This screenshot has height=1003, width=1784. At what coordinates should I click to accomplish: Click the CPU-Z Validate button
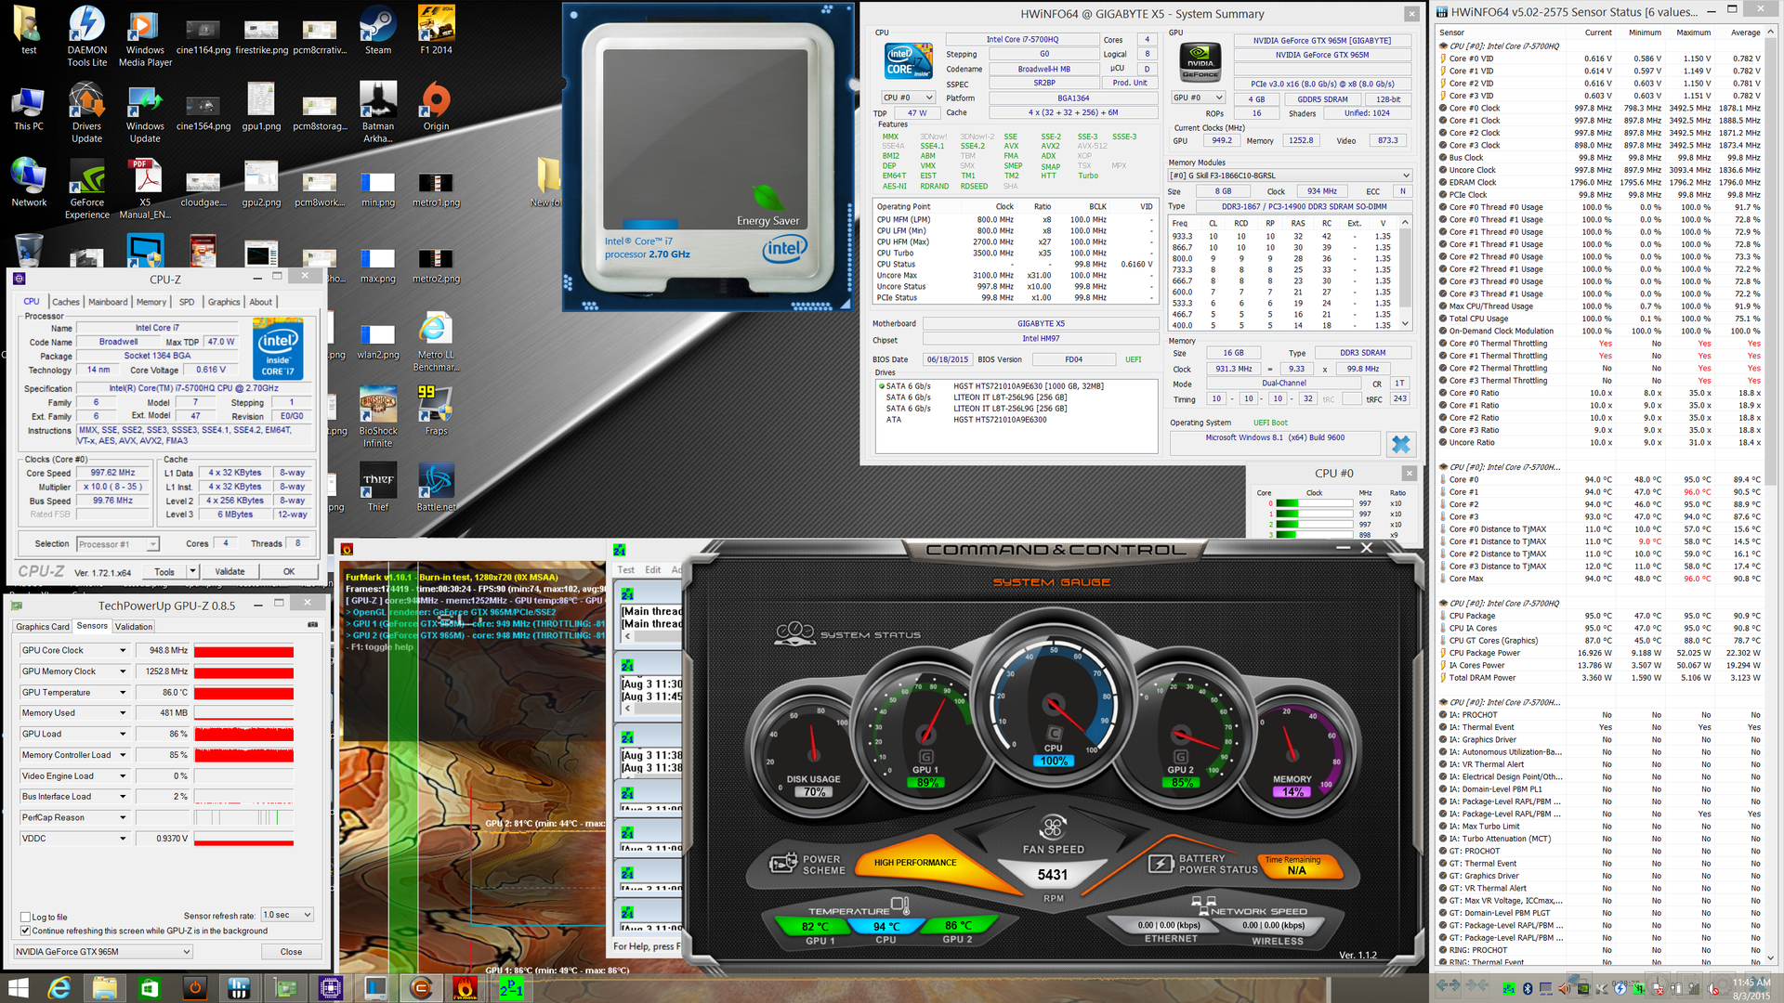click(230, 572)
